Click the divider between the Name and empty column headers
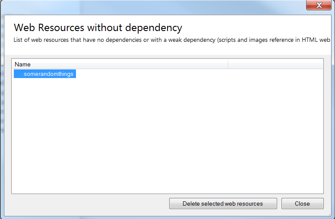The height and width of the screenshot is (219, 335). 228,65
